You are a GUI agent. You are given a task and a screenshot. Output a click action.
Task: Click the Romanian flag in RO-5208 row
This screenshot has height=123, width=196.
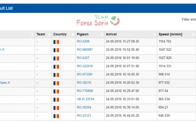click(x=56, y=42)
